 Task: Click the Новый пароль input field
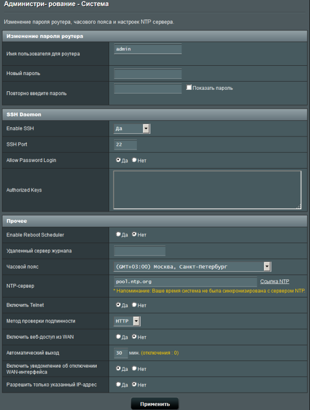tap(148, 74)
